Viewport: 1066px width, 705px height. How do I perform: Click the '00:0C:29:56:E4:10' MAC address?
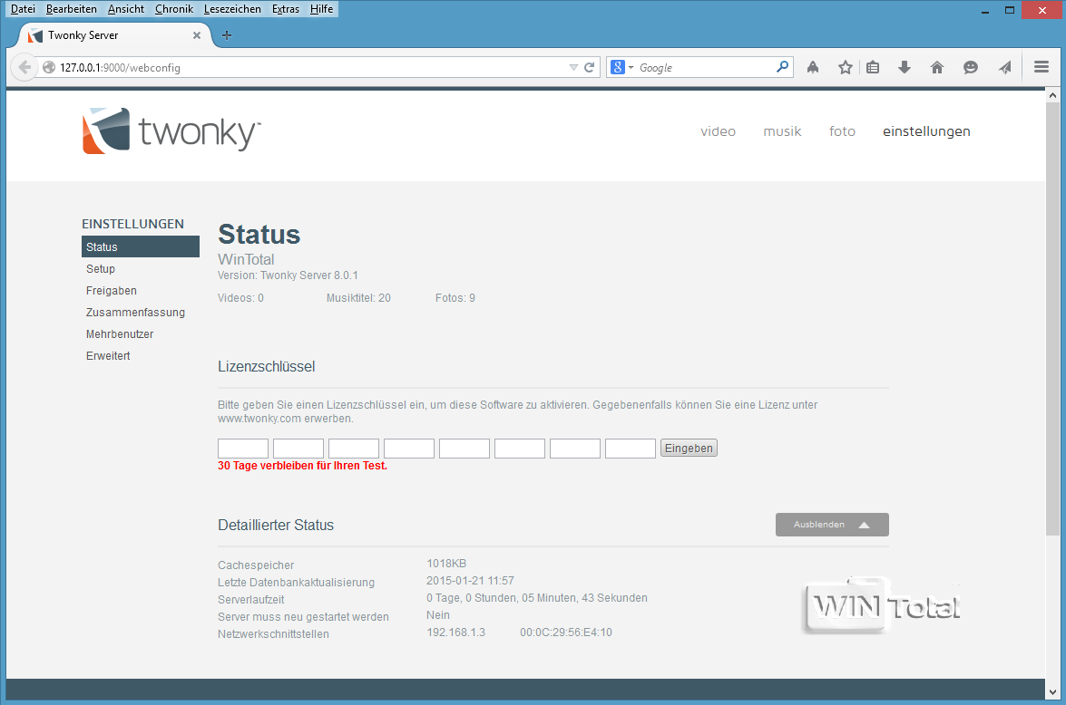565,633
